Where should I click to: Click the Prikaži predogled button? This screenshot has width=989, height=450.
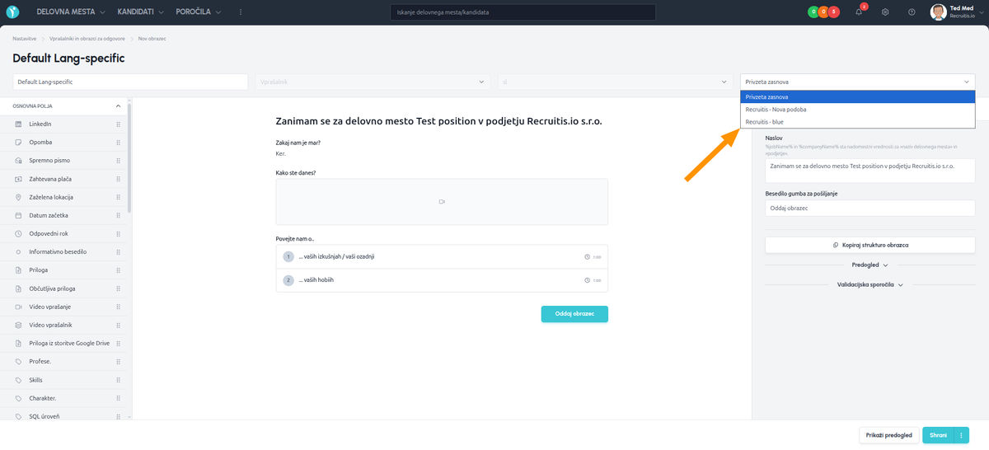(888, 435)
